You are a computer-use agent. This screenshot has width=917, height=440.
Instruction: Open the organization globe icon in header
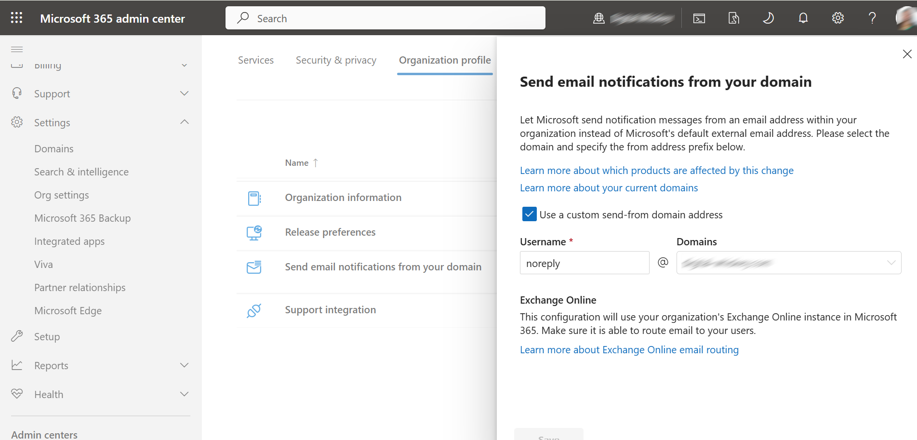pyautogui.click(x=598, y=18)
